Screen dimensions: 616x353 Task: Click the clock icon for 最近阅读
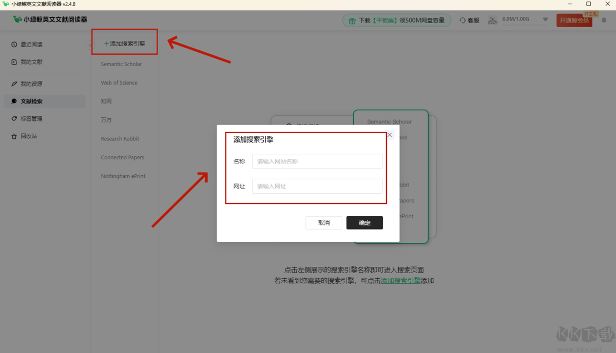click(14, 44)
